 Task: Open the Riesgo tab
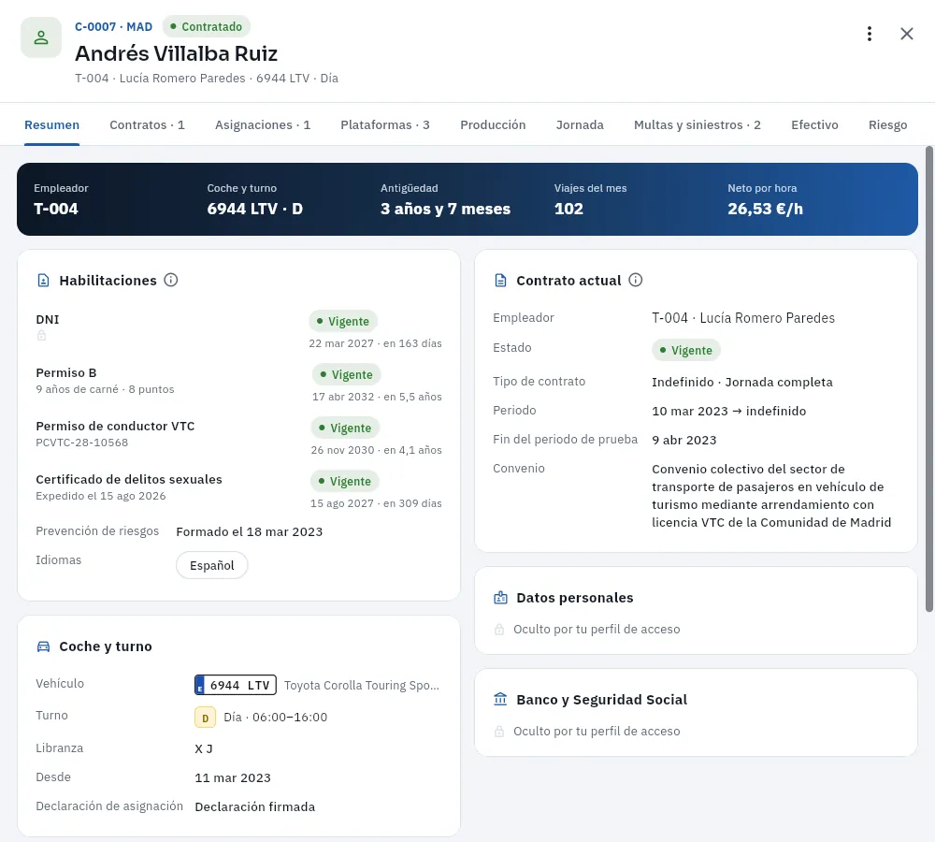[888, 124]
